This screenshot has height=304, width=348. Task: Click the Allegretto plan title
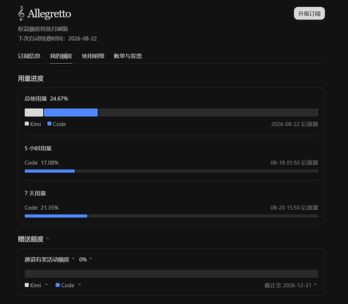click(x=49, y=14)
